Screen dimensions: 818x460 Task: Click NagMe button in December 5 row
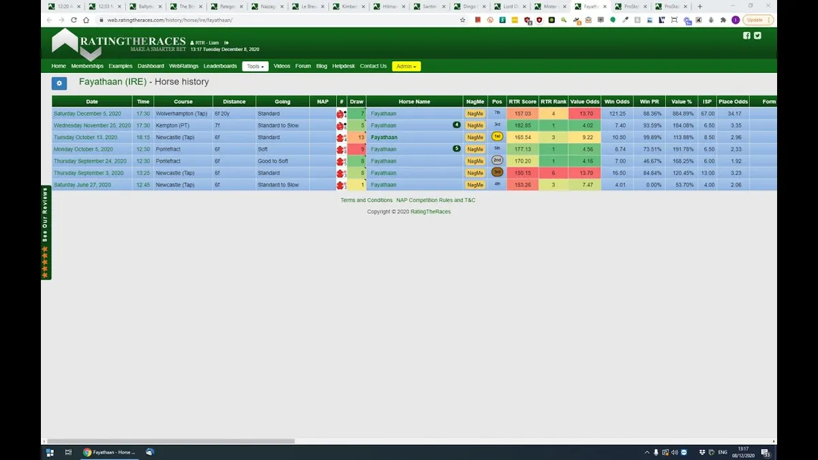(x=475, y=114)
